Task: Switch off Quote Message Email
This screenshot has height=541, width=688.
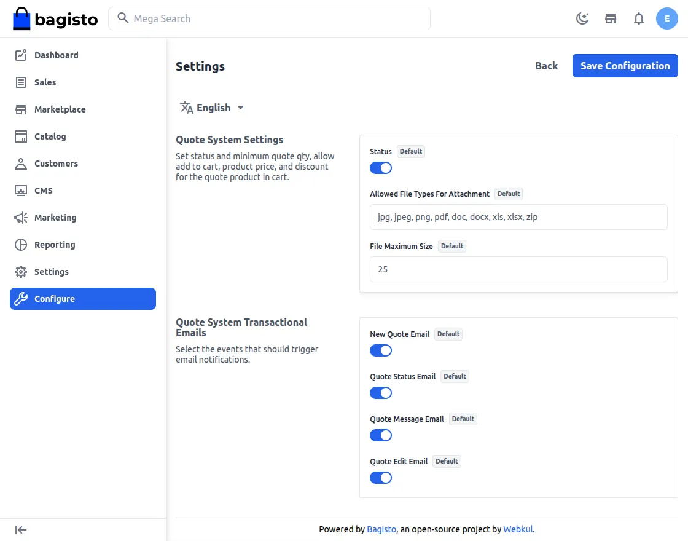Action: coord(380,435)
